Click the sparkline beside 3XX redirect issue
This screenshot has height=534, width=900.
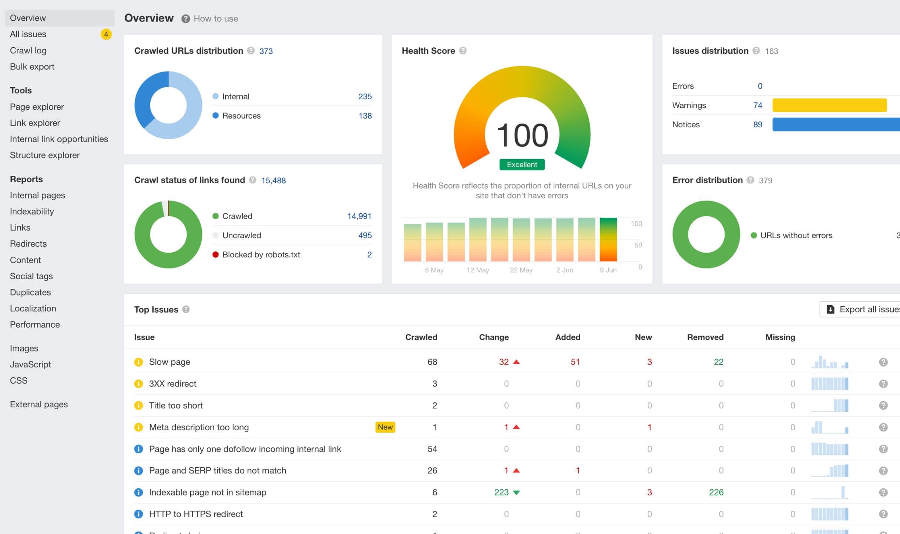coord(830,384)
